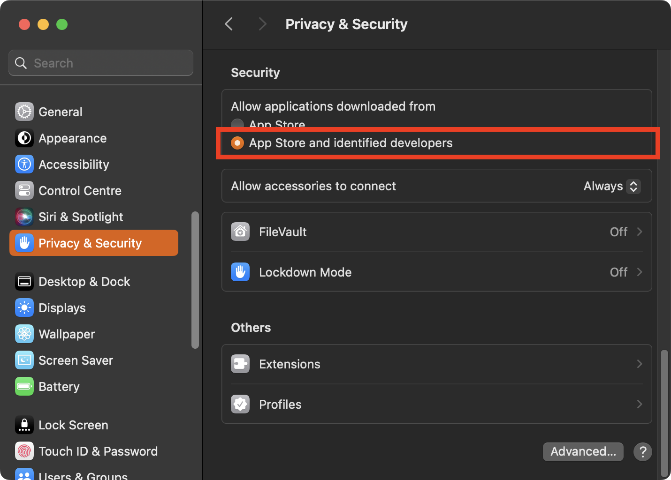Choose Screen Saver in sidebar

[x=94, y=360]
